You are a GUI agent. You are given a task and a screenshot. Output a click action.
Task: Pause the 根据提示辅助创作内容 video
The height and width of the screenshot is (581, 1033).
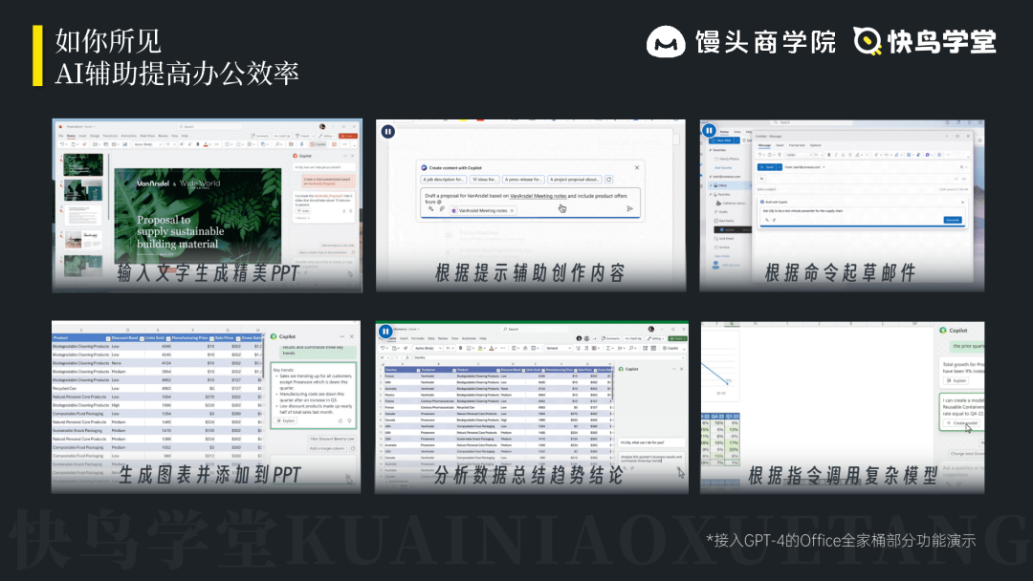(388, 132)
